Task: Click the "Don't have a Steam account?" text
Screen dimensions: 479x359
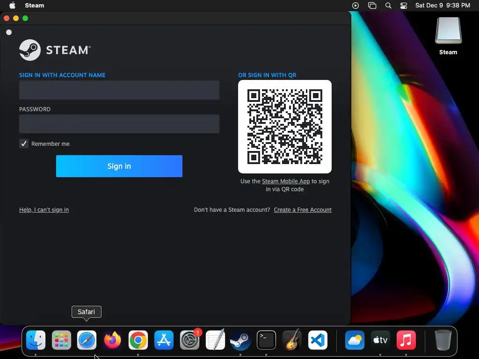Action: (x=232, y=210)
